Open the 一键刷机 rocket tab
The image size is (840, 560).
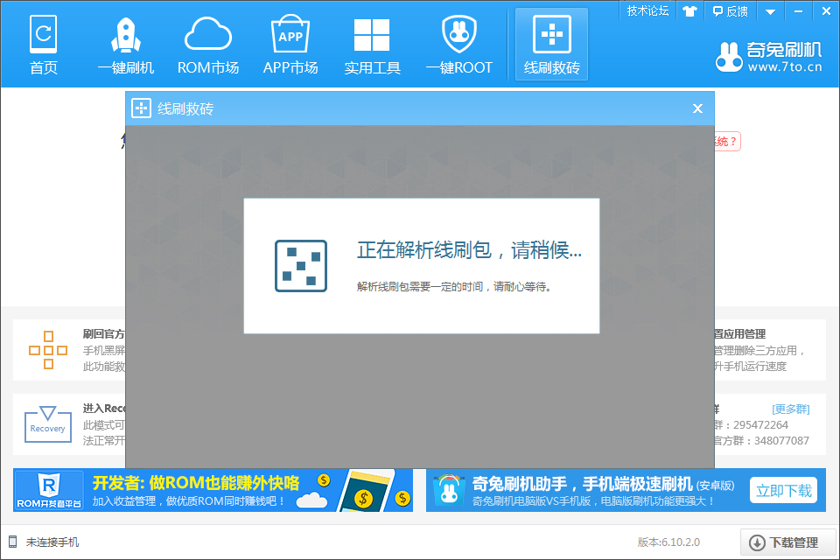click(x=126, y=45)
